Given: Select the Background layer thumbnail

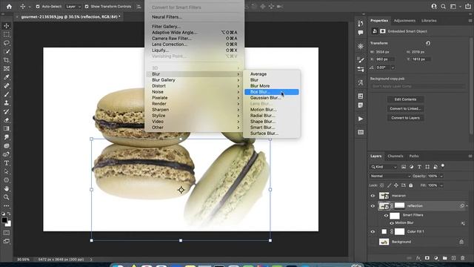Looking at the screenshot, I should pyautogui.click(x=384, y=242).
